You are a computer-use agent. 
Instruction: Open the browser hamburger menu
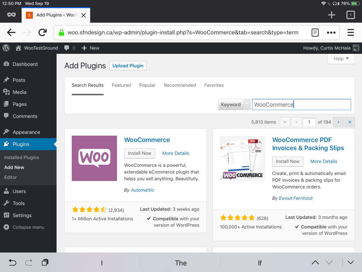point(350,32)
